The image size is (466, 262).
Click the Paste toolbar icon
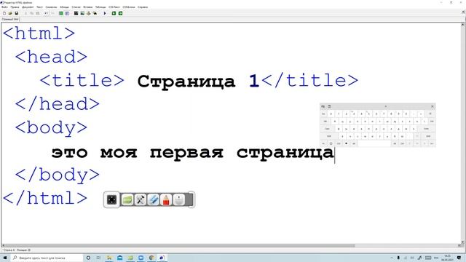point(38,13)
